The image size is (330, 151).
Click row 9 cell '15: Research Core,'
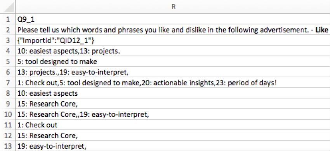173,103
